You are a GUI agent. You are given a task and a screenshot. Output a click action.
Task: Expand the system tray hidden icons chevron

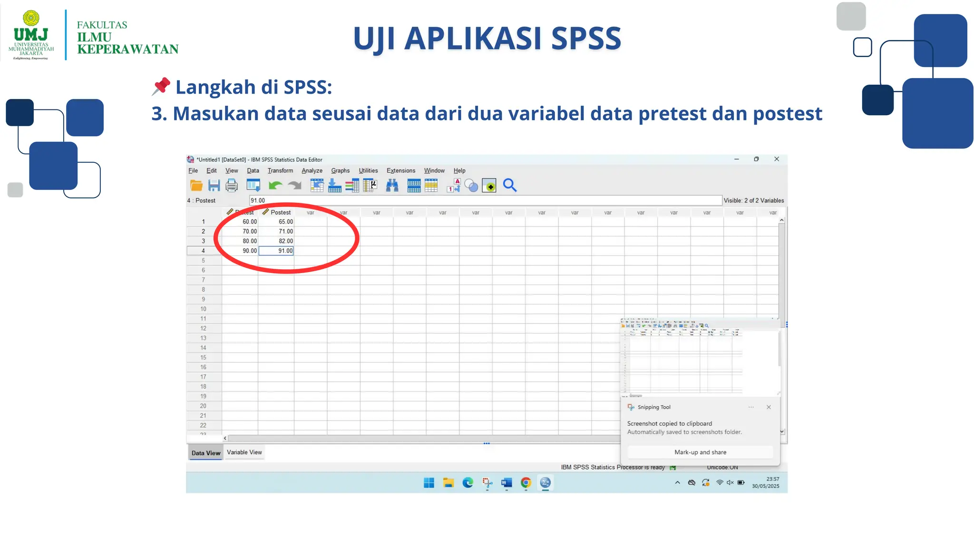[677, 483]
